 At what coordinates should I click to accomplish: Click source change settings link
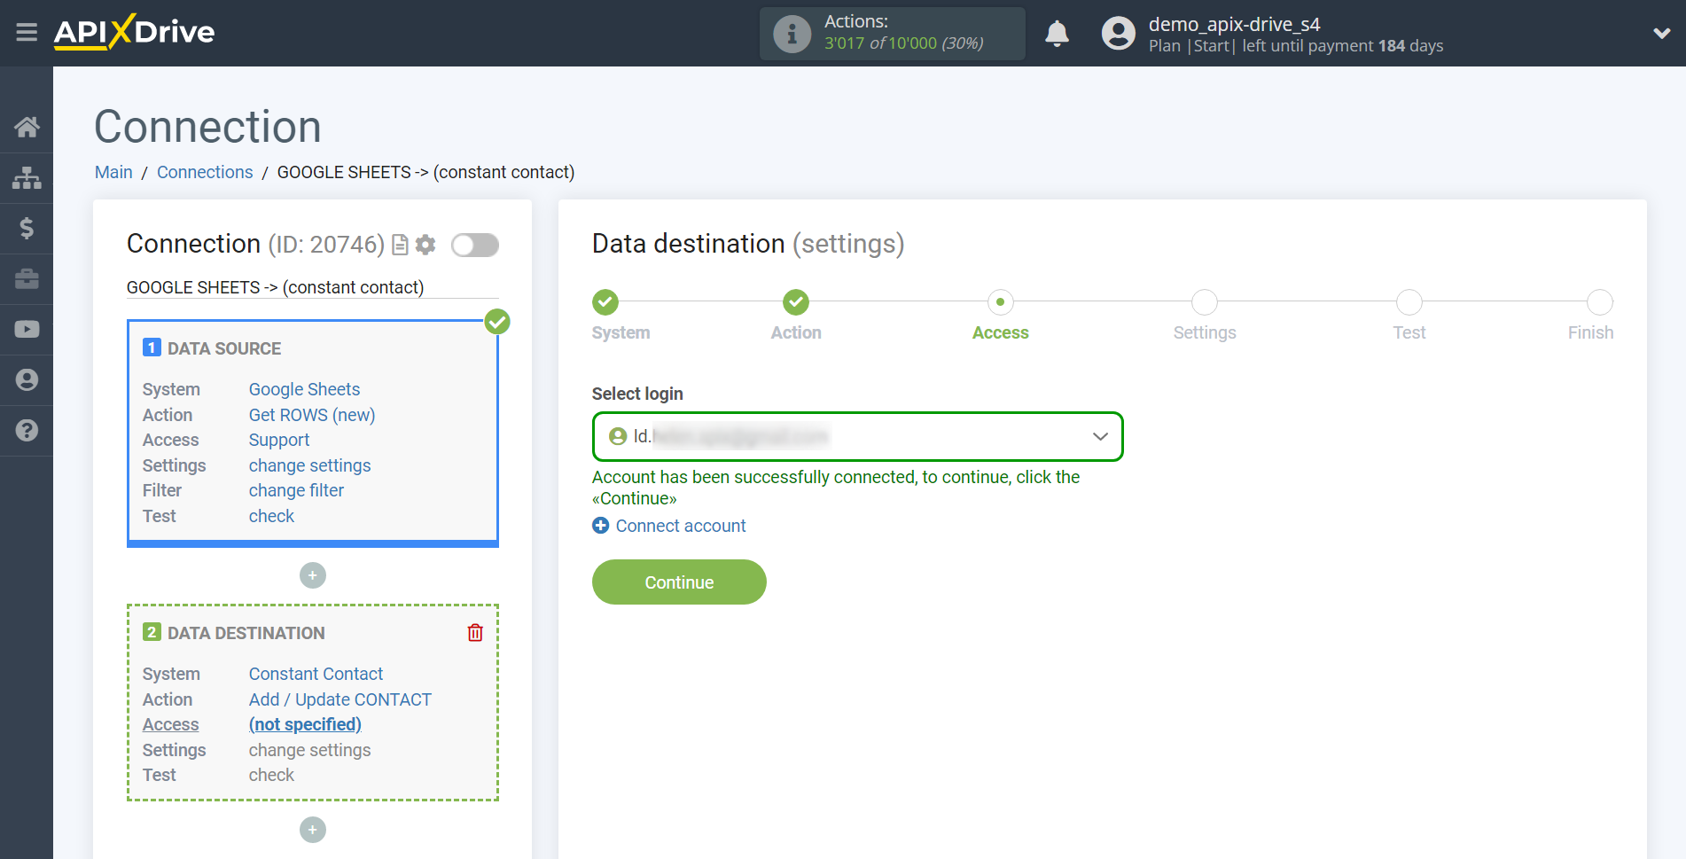309,465
